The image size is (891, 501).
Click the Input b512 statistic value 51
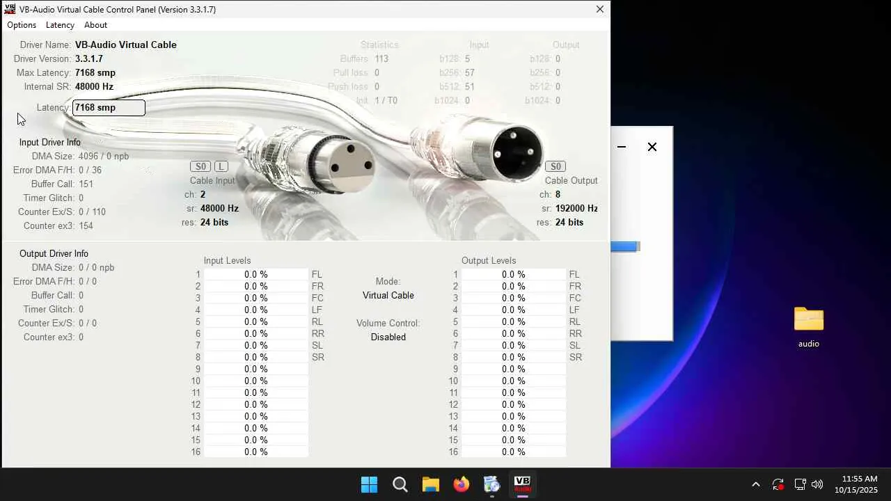click(470, 86)
